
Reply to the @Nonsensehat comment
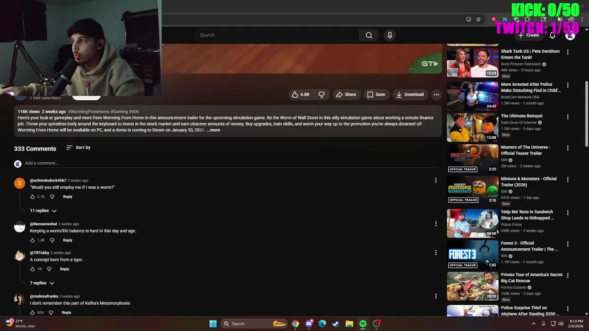[x=68, y=240]
